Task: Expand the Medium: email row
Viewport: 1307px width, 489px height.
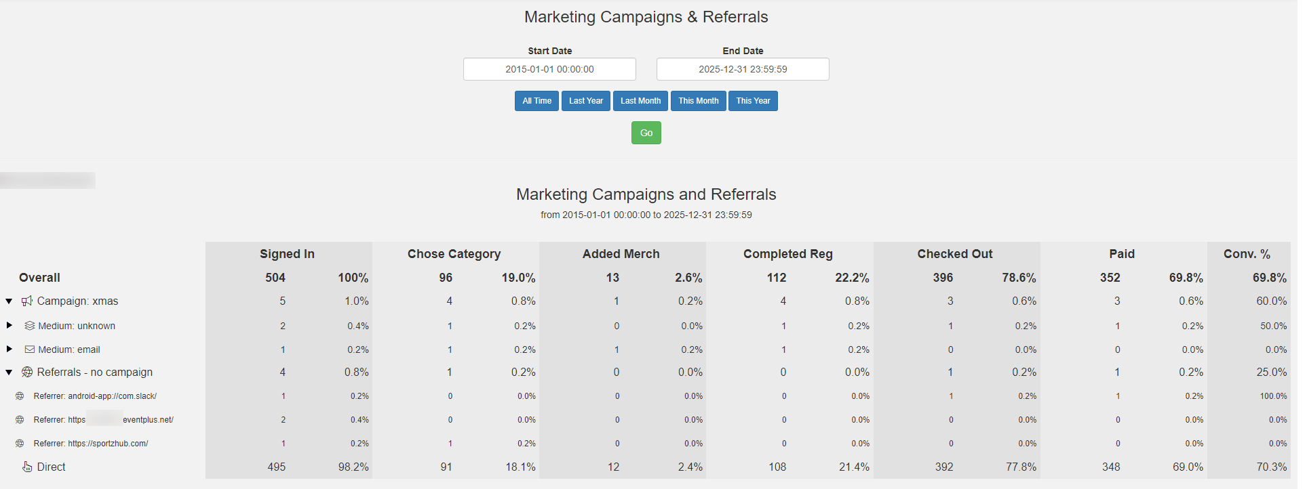Action: tap(9, 349)
